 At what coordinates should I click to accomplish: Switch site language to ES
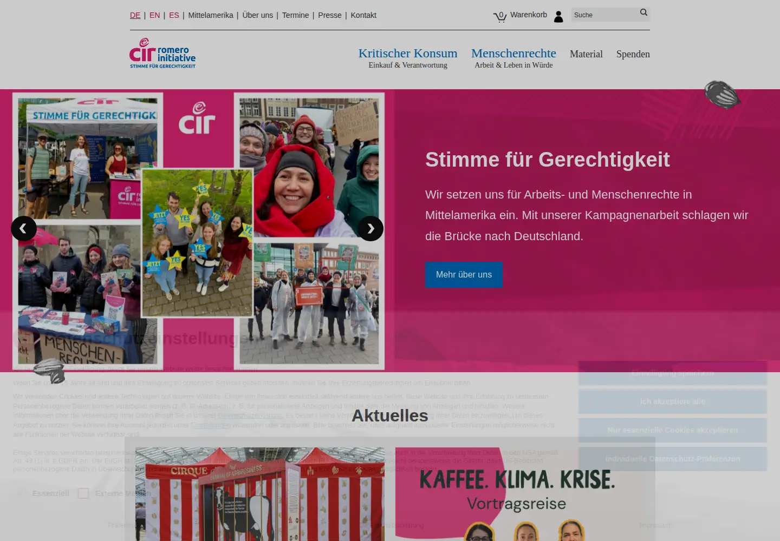(x=174, y=15)
